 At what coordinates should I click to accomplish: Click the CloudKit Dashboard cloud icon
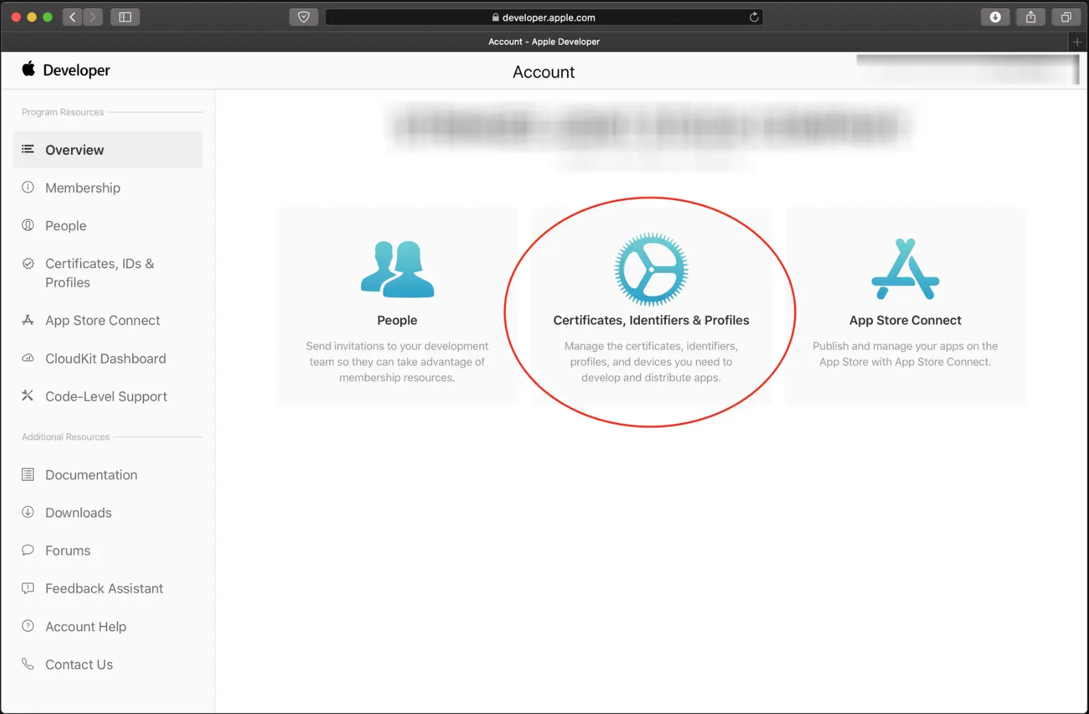click(28, 358)
